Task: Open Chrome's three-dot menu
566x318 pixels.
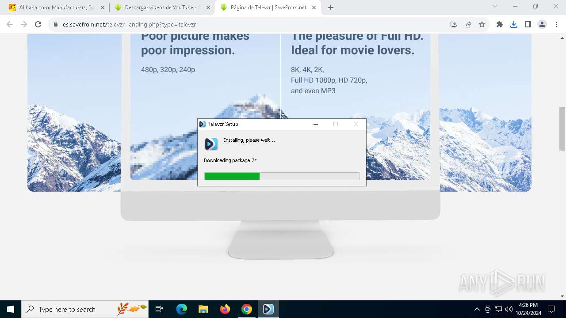Action: click(556, 24)
